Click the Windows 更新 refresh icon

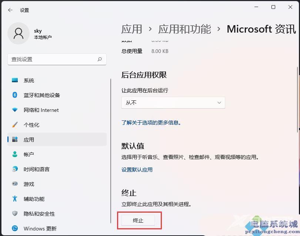tap(15, 228)
